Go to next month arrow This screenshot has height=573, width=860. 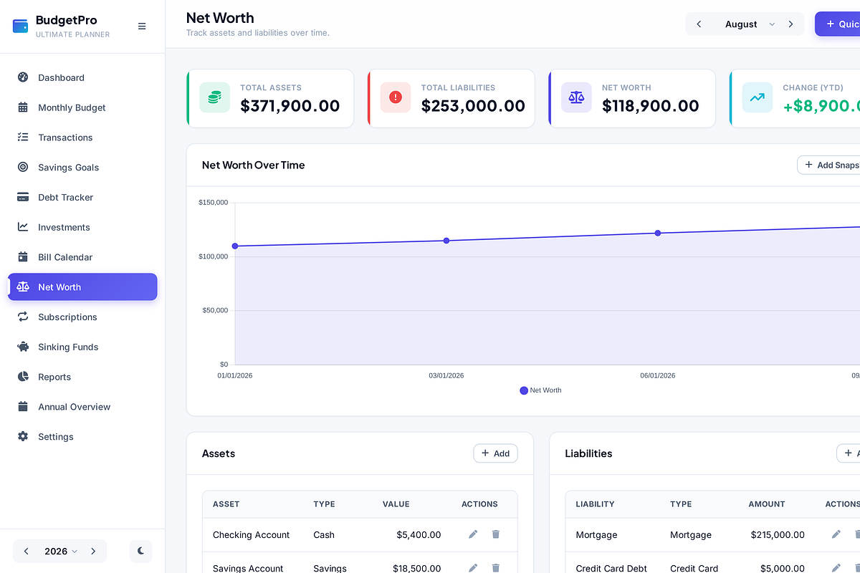click(x=791, y=24)
